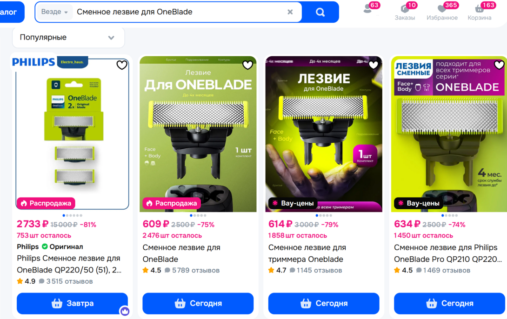
Task: Toggle favorite heart on 614 ₽ blade
Action: [x=373, y=65]
